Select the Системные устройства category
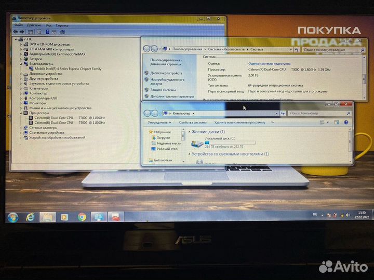Screen dimensions: 374x280 tap(47, 133)
